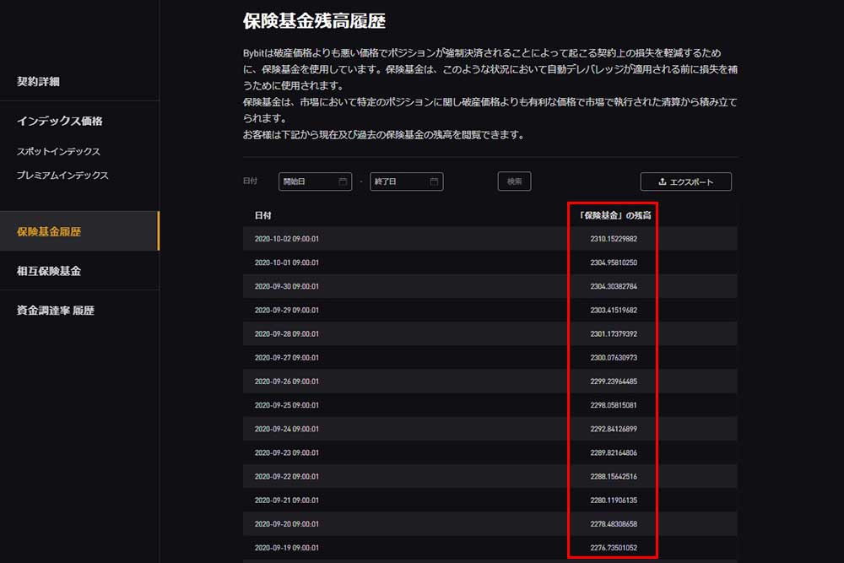Screen dimensions: 844x563
Task: Click the export upload icon
Action: [662, 181]
